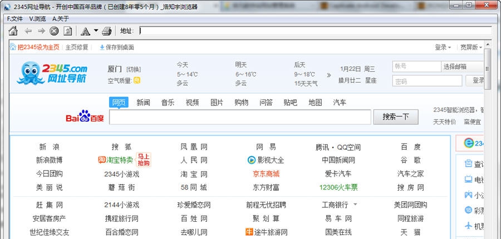
Task: Open the 京东商城 link
Action: [x=266, y=174]
